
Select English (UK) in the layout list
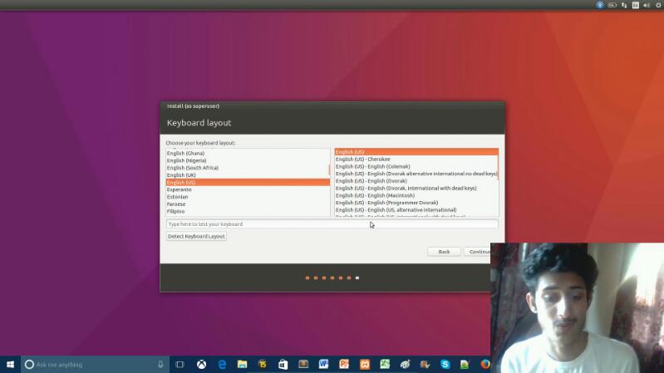tap(248, 174)
